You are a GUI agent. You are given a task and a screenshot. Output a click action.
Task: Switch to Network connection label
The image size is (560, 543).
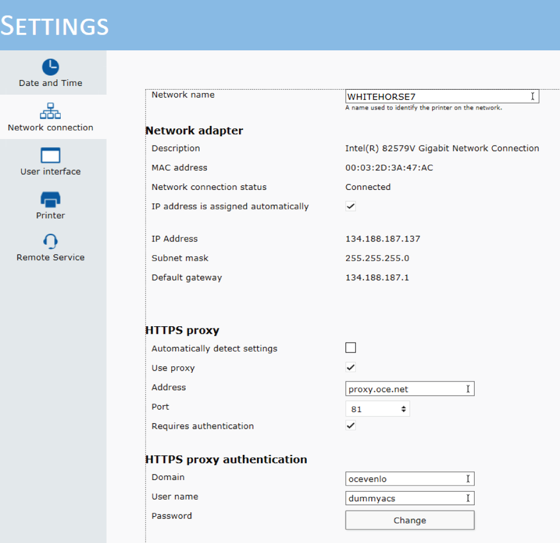(x=50, y=128)
